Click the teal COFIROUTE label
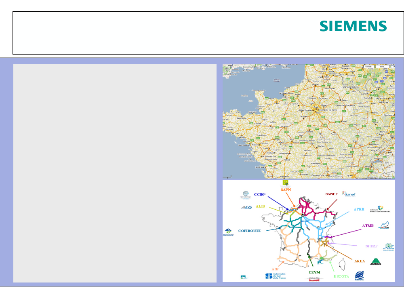404x303 pixels. pos(249,231)
